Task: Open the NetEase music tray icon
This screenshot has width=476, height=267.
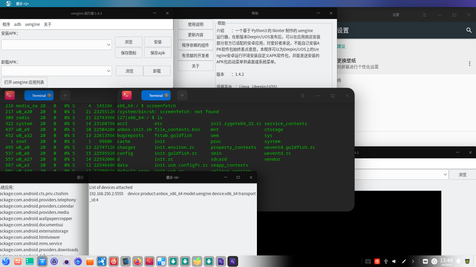Action: coord(377,261)
